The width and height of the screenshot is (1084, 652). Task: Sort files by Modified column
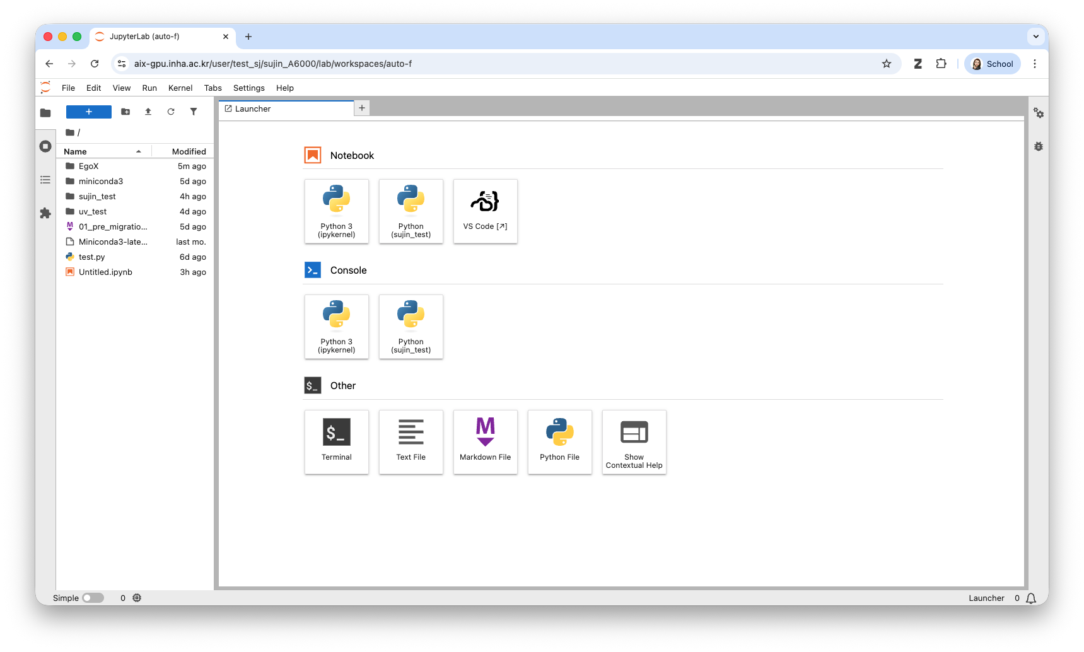tap(182, 151)
